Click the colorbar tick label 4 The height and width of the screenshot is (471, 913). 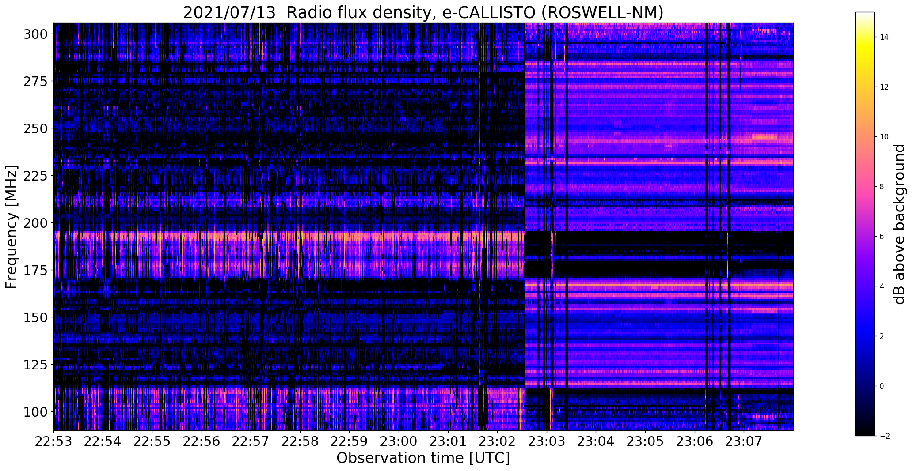tap(882, 286)
